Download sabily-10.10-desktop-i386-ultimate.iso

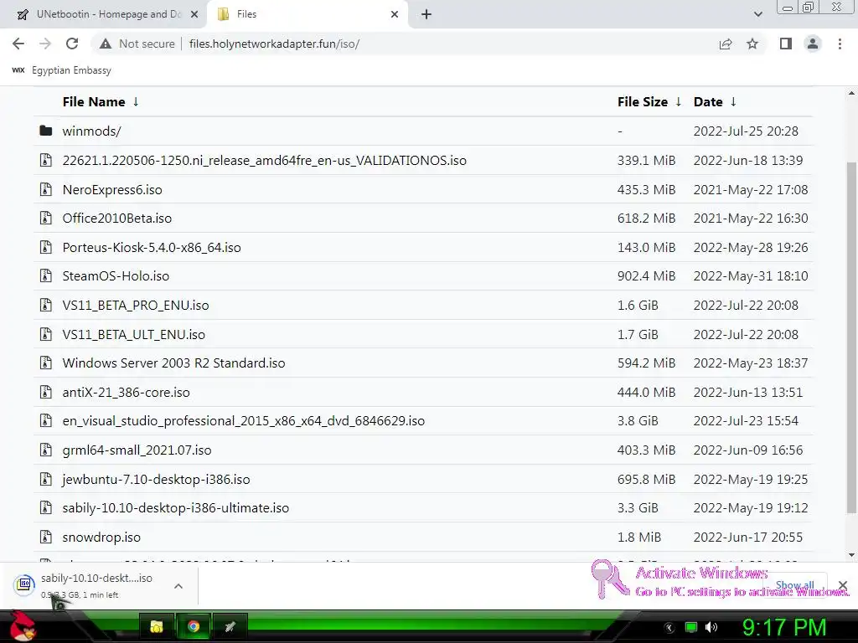(x=176, y=508)
